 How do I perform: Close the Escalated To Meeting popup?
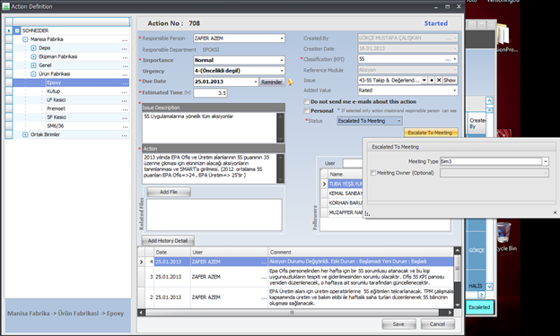point(555,212)
